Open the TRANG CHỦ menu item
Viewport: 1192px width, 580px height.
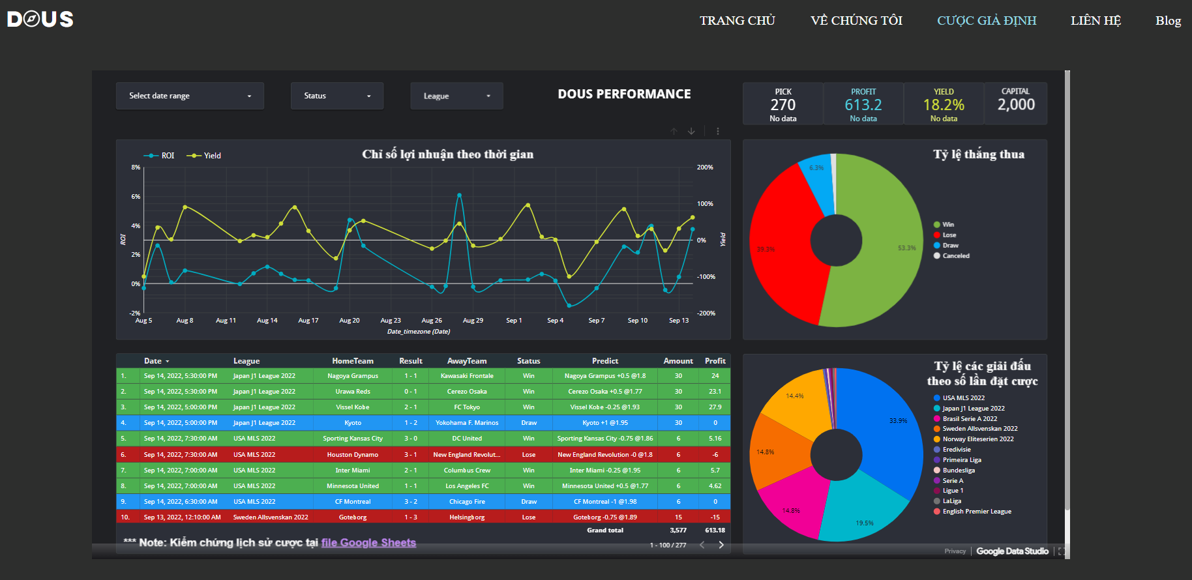coord(738,20)
